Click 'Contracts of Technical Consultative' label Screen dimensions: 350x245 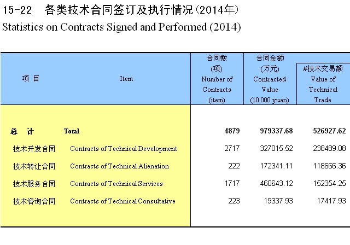pyautogui.click(x=122, y=201)
